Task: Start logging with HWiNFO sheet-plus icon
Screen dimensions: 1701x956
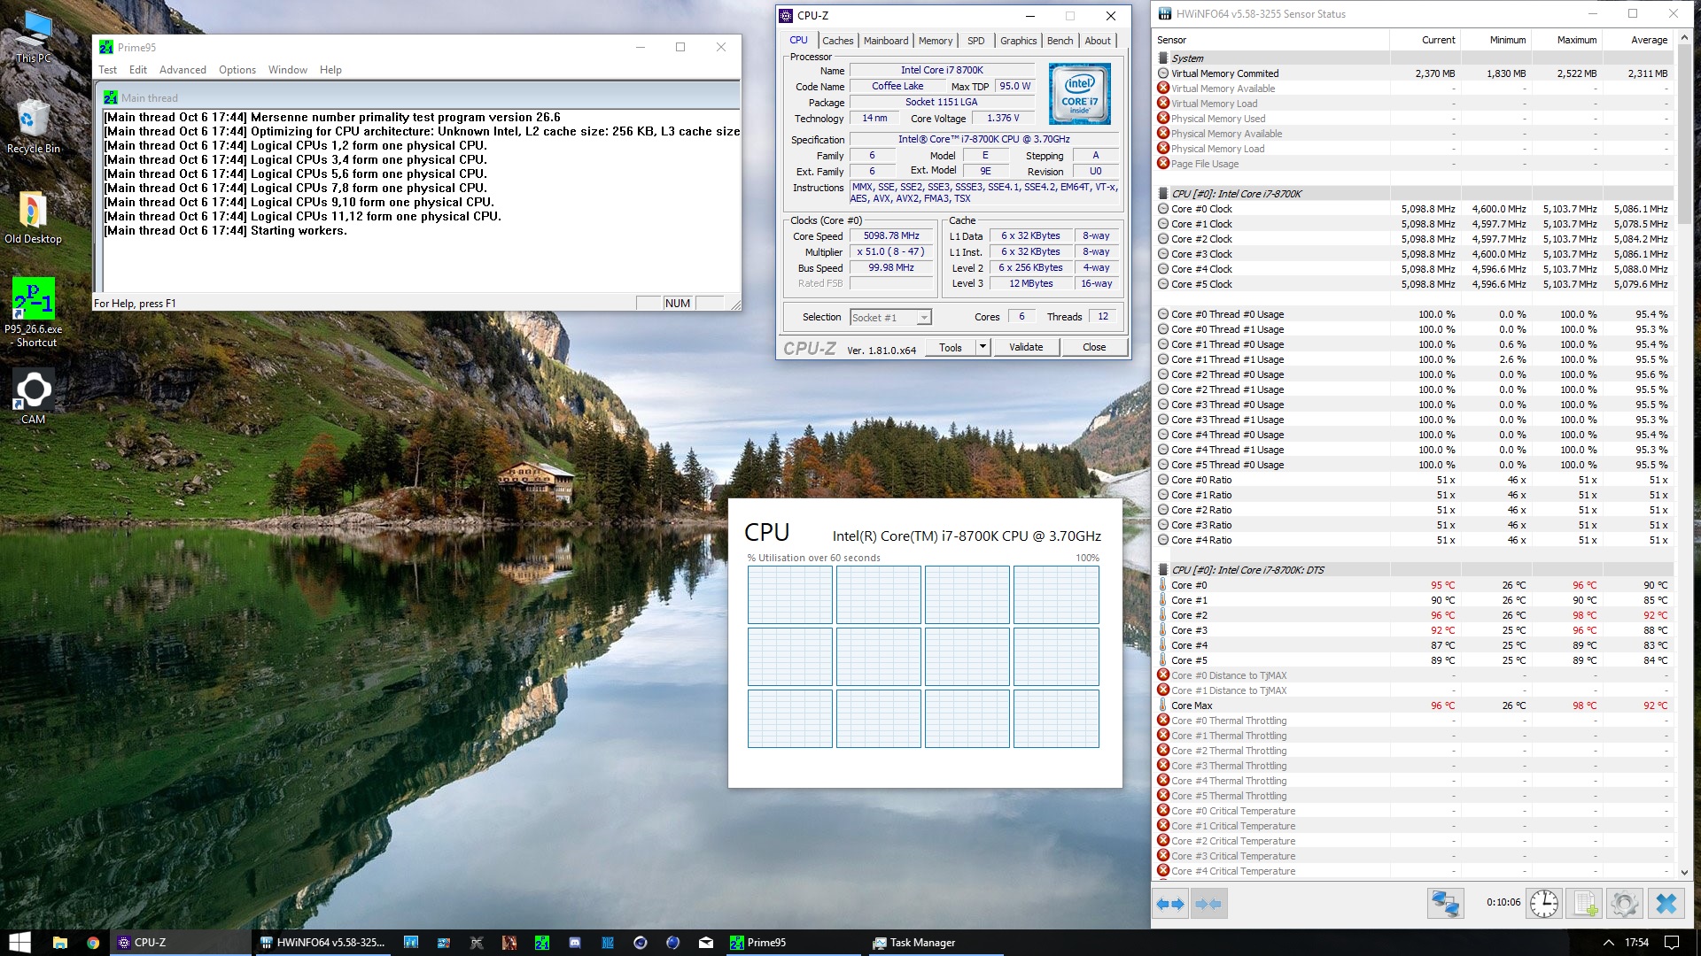Action: (x=1585, y=904)
